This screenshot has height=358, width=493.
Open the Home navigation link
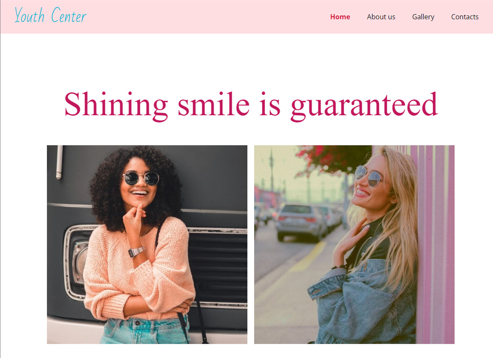(340, 17)
